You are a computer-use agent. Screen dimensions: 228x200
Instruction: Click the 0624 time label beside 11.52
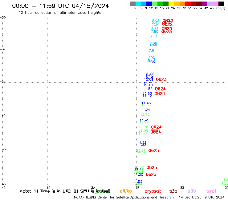click(161, 89)
